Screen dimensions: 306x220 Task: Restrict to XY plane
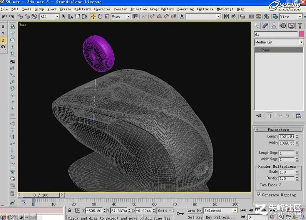(x=3, y=47)
